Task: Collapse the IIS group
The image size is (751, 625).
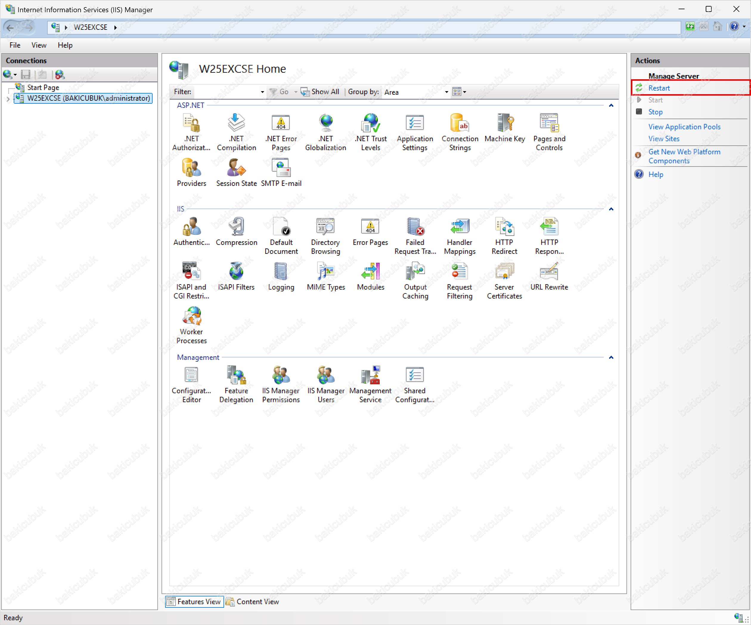Action: [611, 209]
